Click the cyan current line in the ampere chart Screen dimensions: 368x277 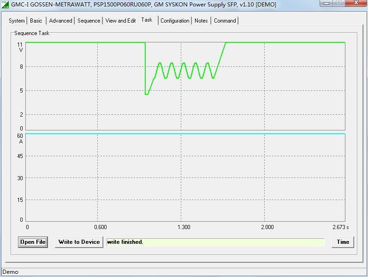point(184,134)
